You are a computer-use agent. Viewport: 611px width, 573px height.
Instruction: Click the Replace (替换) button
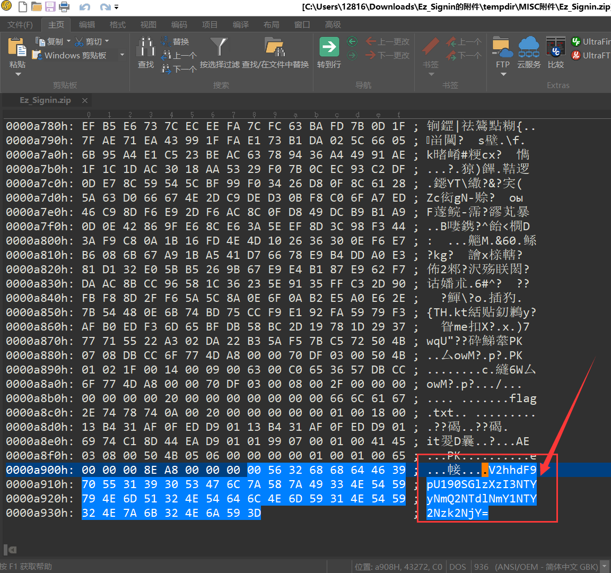pos(175,41)
